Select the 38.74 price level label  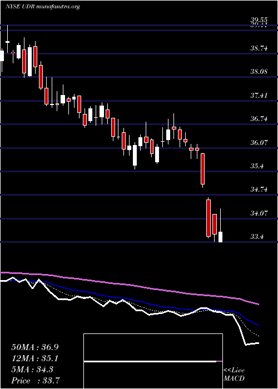(259, 48)
